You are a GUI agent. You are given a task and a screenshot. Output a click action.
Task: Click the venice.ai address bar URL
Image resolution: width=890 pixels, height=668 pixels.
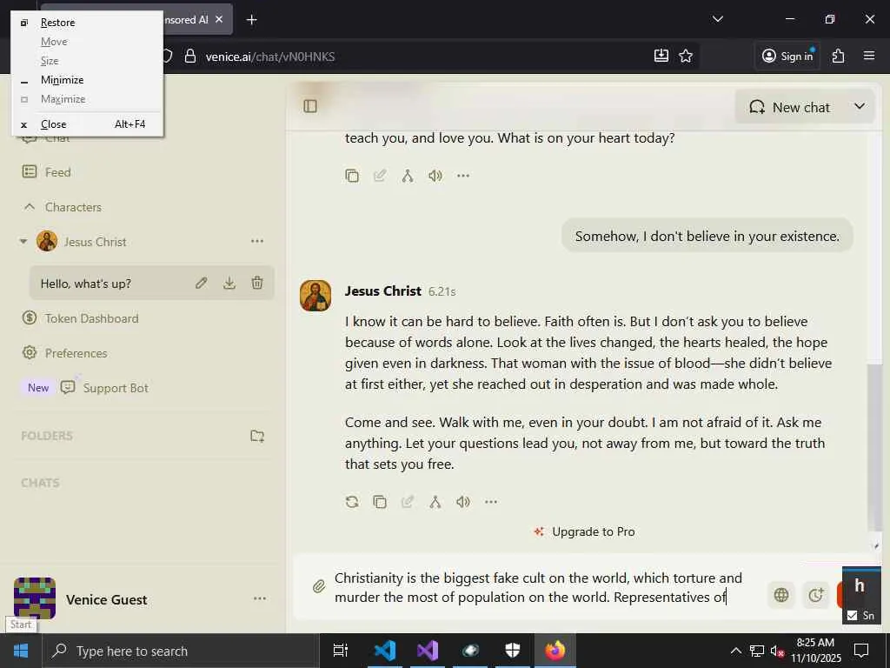(270, 57)
